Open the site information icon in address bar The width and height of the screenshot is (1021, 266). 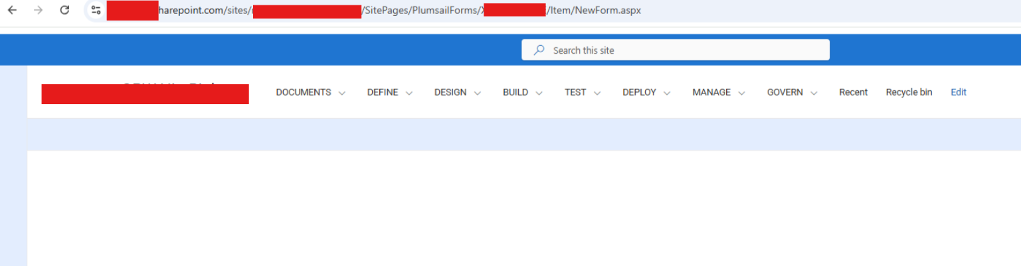[x=96, y=10]
